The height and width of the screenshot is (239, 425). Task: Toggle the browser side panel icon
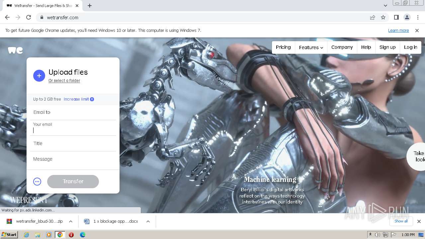tap(396, 17)
